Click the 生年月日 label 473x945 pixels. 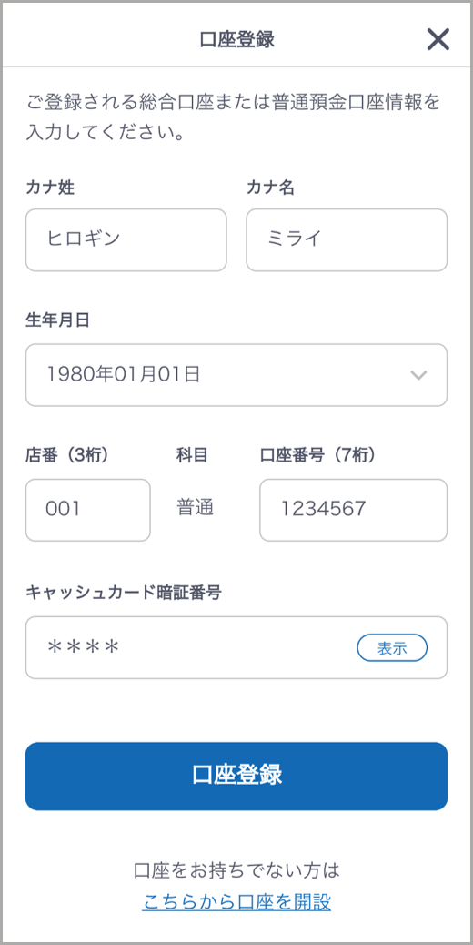(x=58, y=320)
